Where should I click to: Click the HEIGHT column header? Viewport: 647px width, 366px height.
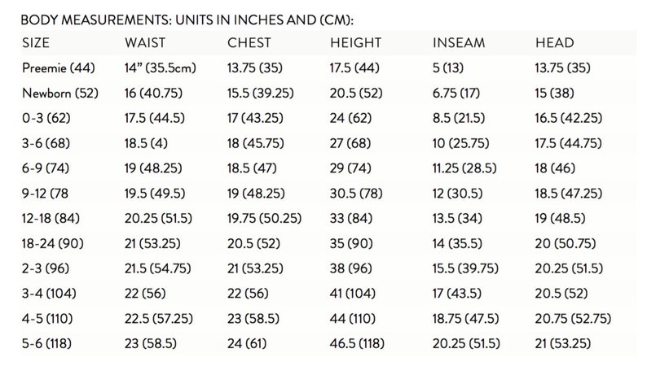pyautogui.click(x=355, y=43)
